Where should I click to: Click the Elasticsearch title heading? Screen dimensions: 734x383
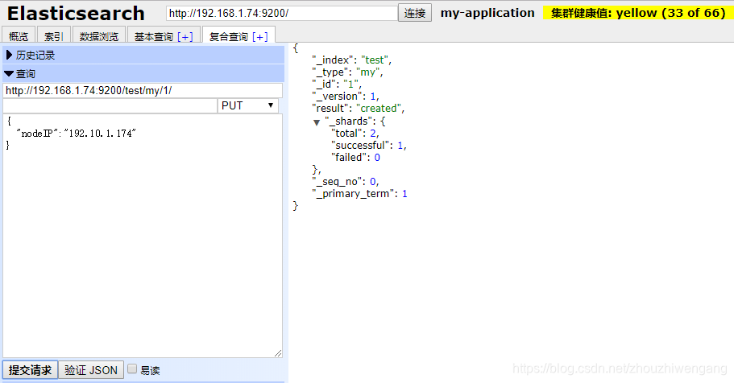click(x=76, y=13)
